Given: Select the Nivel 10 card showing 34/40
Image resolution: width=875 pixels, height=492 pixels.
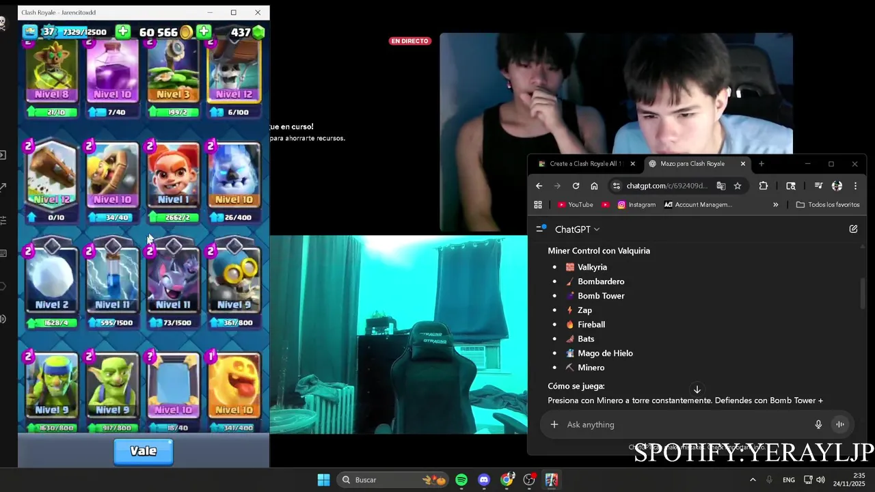Looking at the screenshot, I should tap(113, 175).
